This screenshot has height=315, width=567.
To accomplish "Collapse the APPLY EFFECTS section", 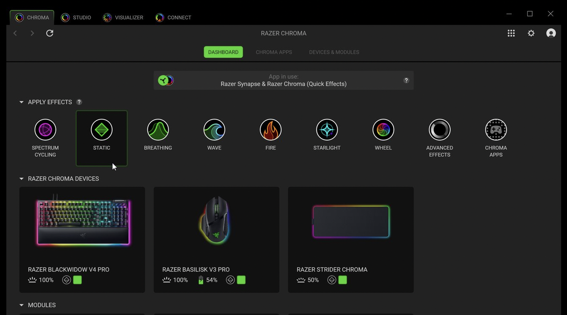I will [21, 102].
